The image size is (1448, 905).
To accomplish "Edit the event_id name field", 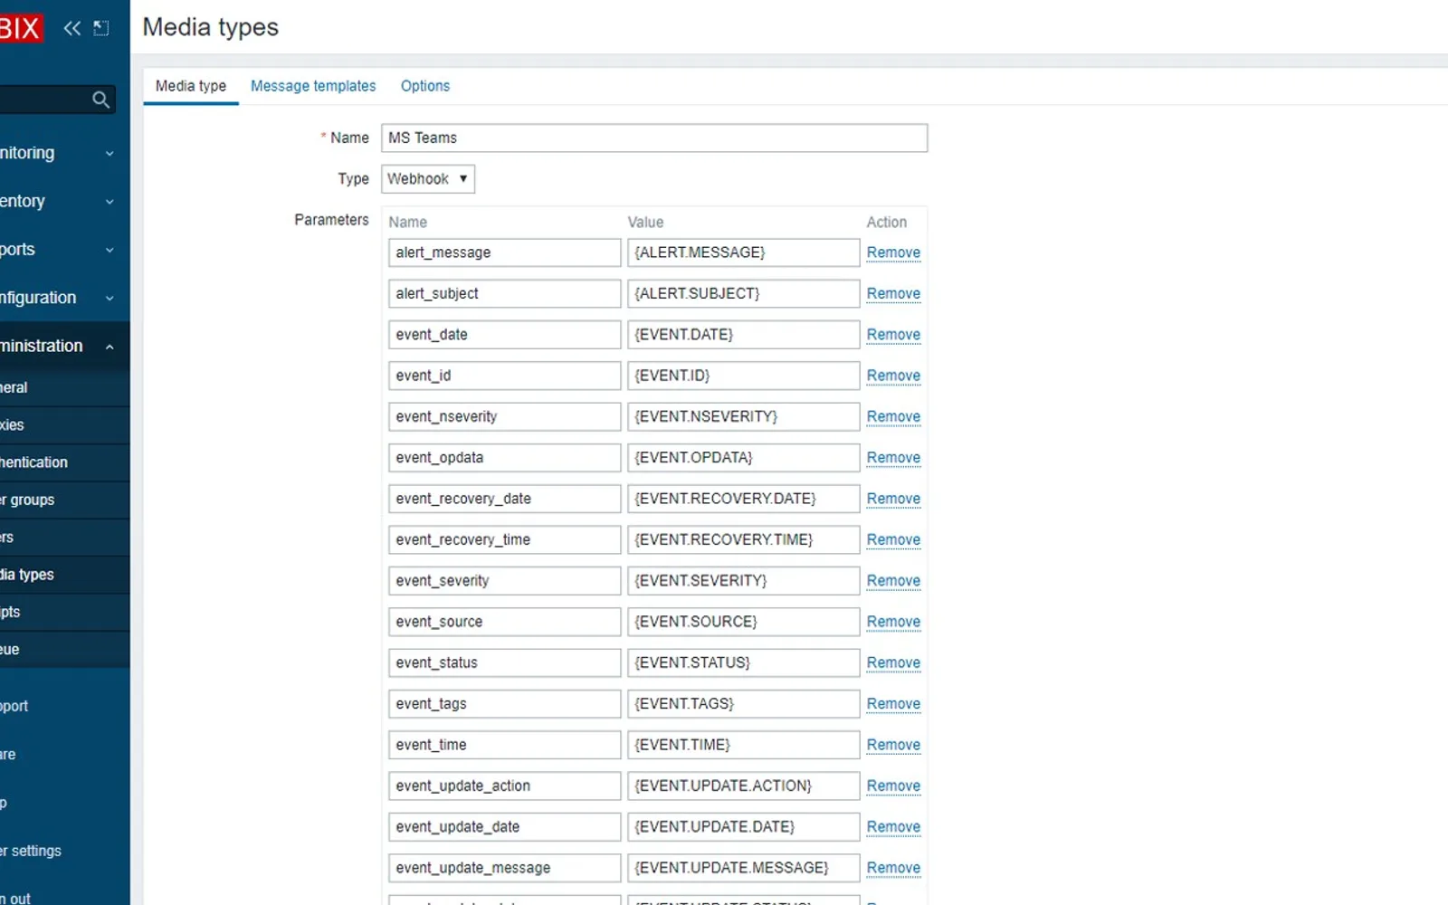I will click(505, 376).
